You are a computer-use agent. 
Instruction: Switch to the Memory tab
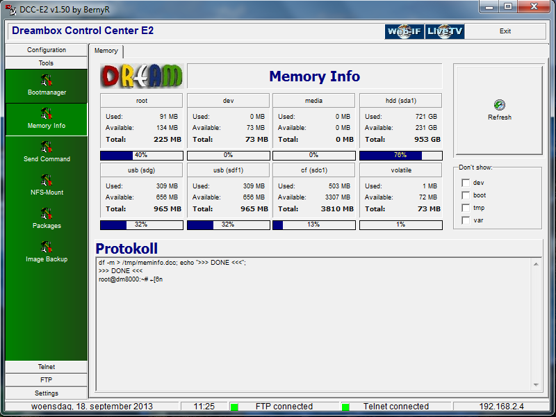(x=106, y=51)
